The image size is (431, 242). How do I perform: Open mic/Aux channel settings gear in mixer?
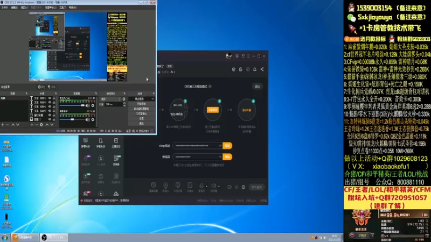93,105
